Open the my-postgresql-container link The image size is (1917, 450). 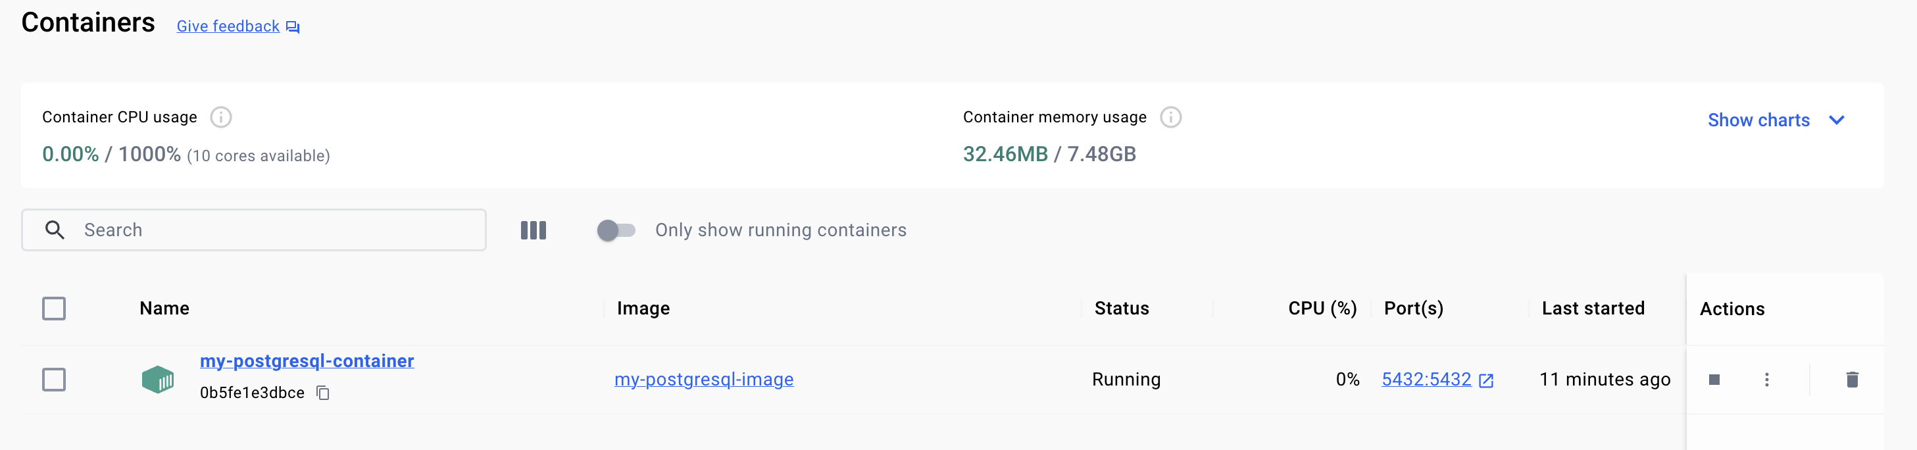click(307, 361)
